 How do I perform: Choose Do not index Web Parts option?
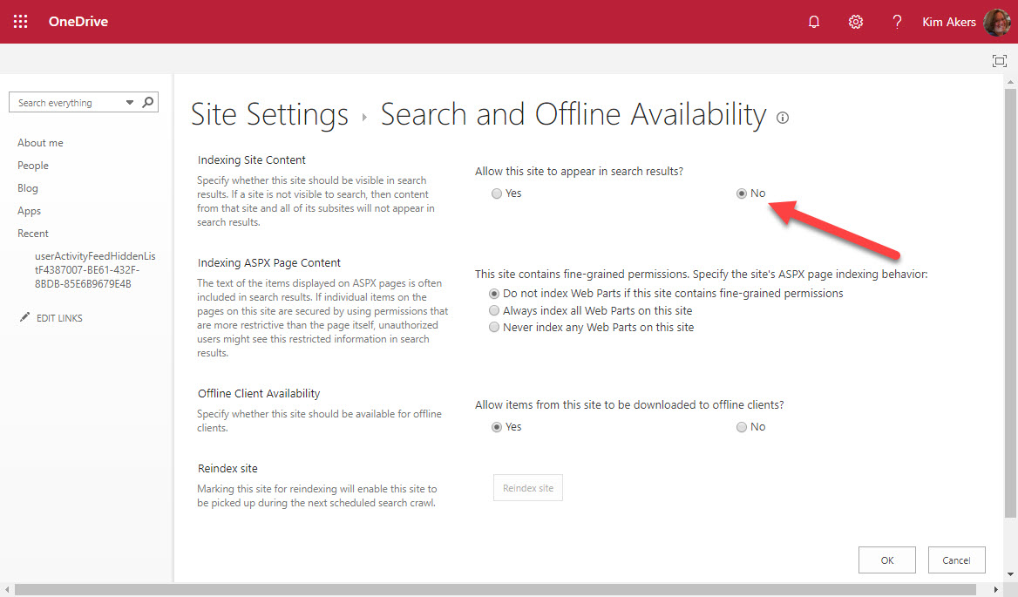(494, 294)
